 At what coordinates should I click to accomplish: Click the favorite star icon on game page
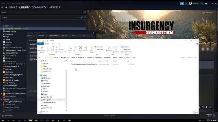click(212, 49)
